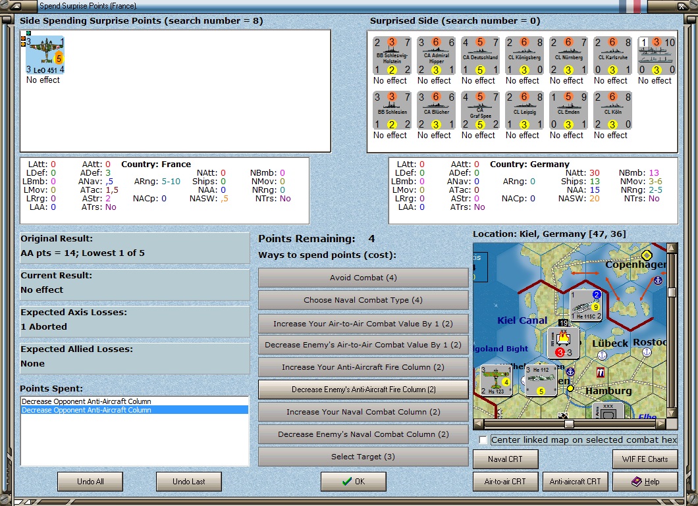Open the Anti-aircraft CRT chart
This screenshot has height=506, width=698.
[575, 482]
